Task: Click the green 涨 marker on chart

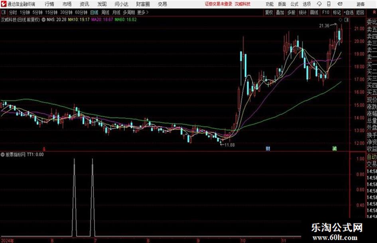Action: [334, 148]
